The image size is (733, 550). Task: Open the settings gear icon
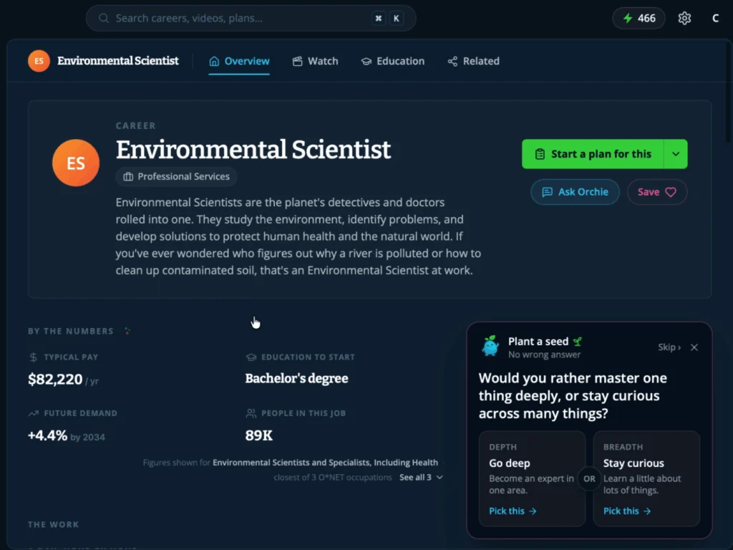[x=684, y=18]
